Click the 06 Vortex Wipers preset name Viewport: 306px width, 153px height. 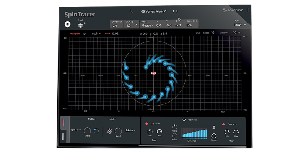pyautogui.click(x=154, y=11)
